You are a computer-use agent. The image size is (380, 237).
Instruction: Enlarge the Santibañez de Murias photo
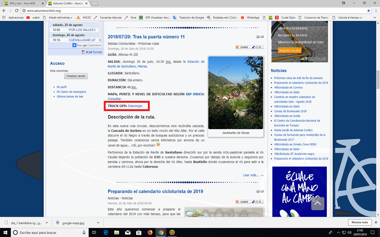236,93
